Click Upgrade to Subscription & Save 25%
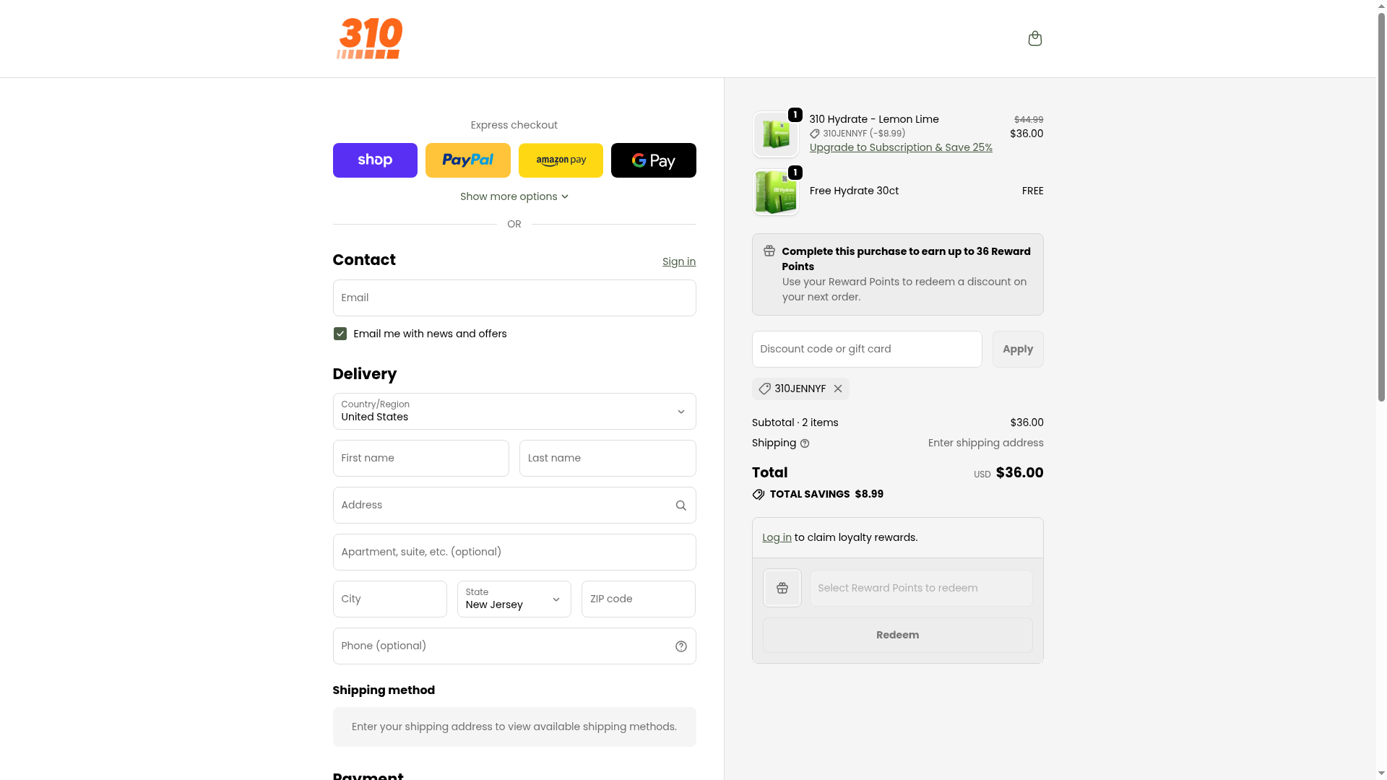Image resolution: width=1387 pixels, height=780 pixels. (x=901, y=147)
